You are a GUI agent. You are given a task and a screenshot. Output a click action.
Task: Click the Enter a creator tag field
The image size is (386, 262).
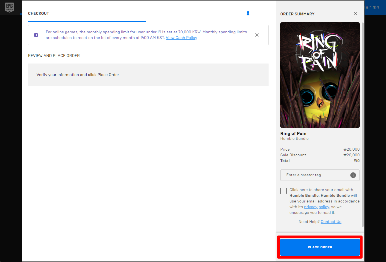320,175
